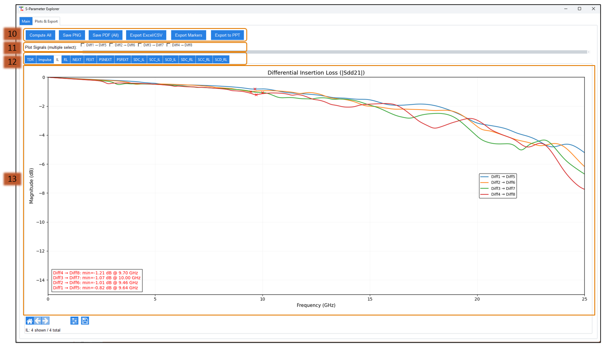Click the S-Parameter Explorer app icon
Image resolution: width=602 pixels, height=344 pixels.
coord(21,9)
